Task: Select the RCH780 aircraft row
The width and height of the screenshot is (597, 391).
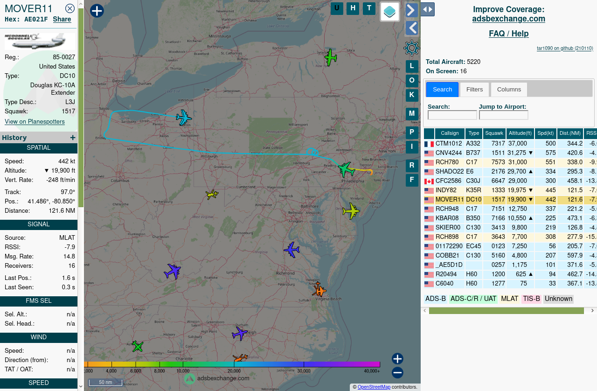Action: pos(510,162)
